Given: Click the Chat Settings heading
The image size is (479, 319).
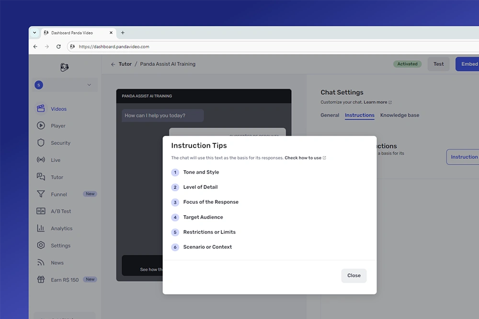Looking at the screenshot, I should pos(342,92).
